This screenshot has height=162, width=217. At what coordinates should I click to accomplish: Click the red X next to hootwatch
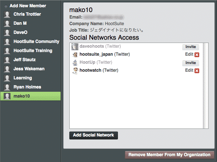click(197, 71)
